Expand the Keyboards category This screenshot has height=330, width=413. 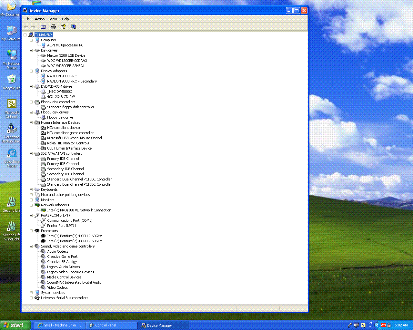point(31,189)
